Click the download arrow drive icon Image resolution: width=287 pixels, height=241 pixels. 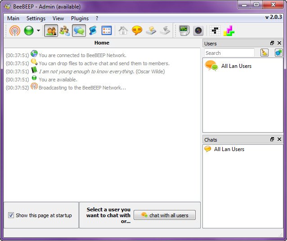tap(165, 31)
